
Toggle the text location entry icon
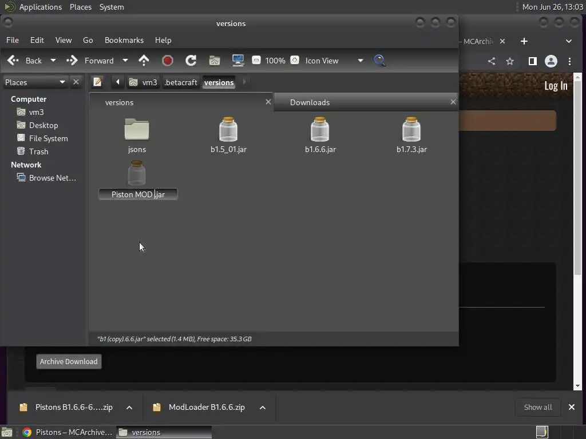(97, 82)
